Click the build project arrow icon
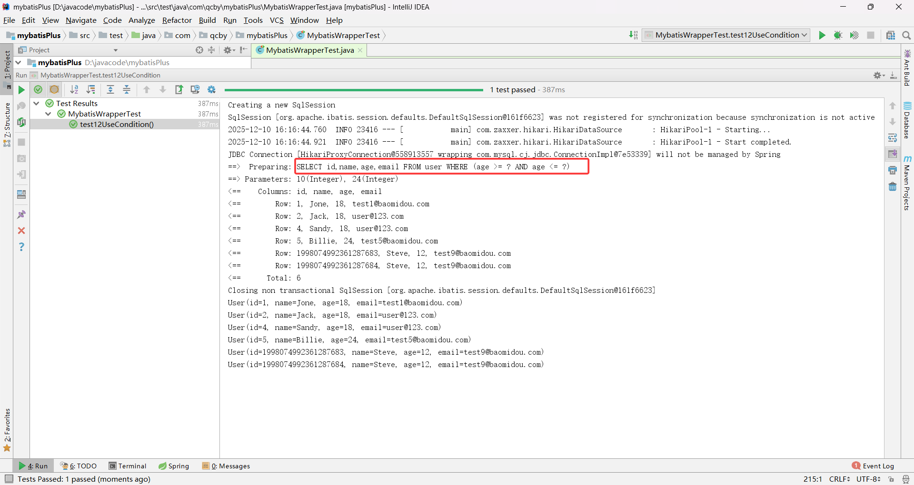The image size is (914, 485). 633,35
